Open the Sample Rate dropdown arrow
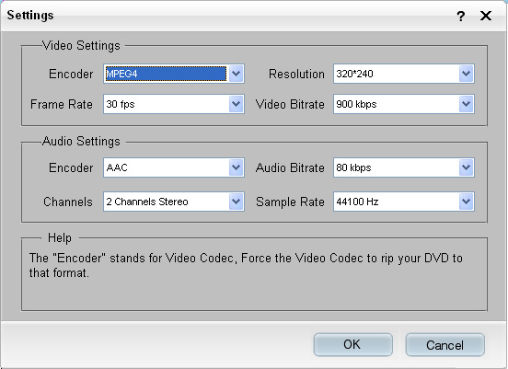This screenshot has height=369, width=508. [x=467, y=202]
